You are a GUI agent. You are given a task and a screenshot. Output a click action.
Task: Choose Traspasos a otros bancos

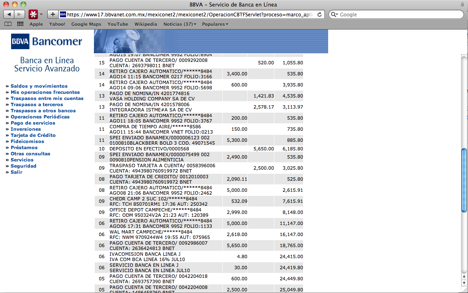[43, 111]
